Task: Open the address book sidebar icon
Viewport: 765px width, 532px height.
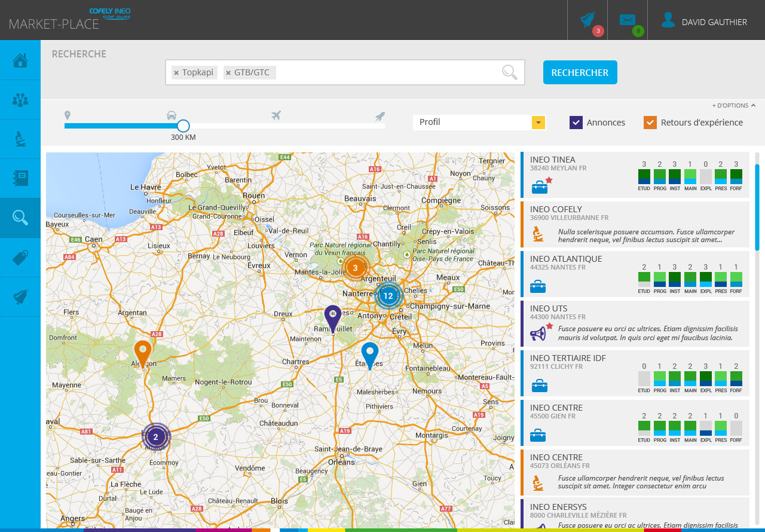Action: point(20,178)
